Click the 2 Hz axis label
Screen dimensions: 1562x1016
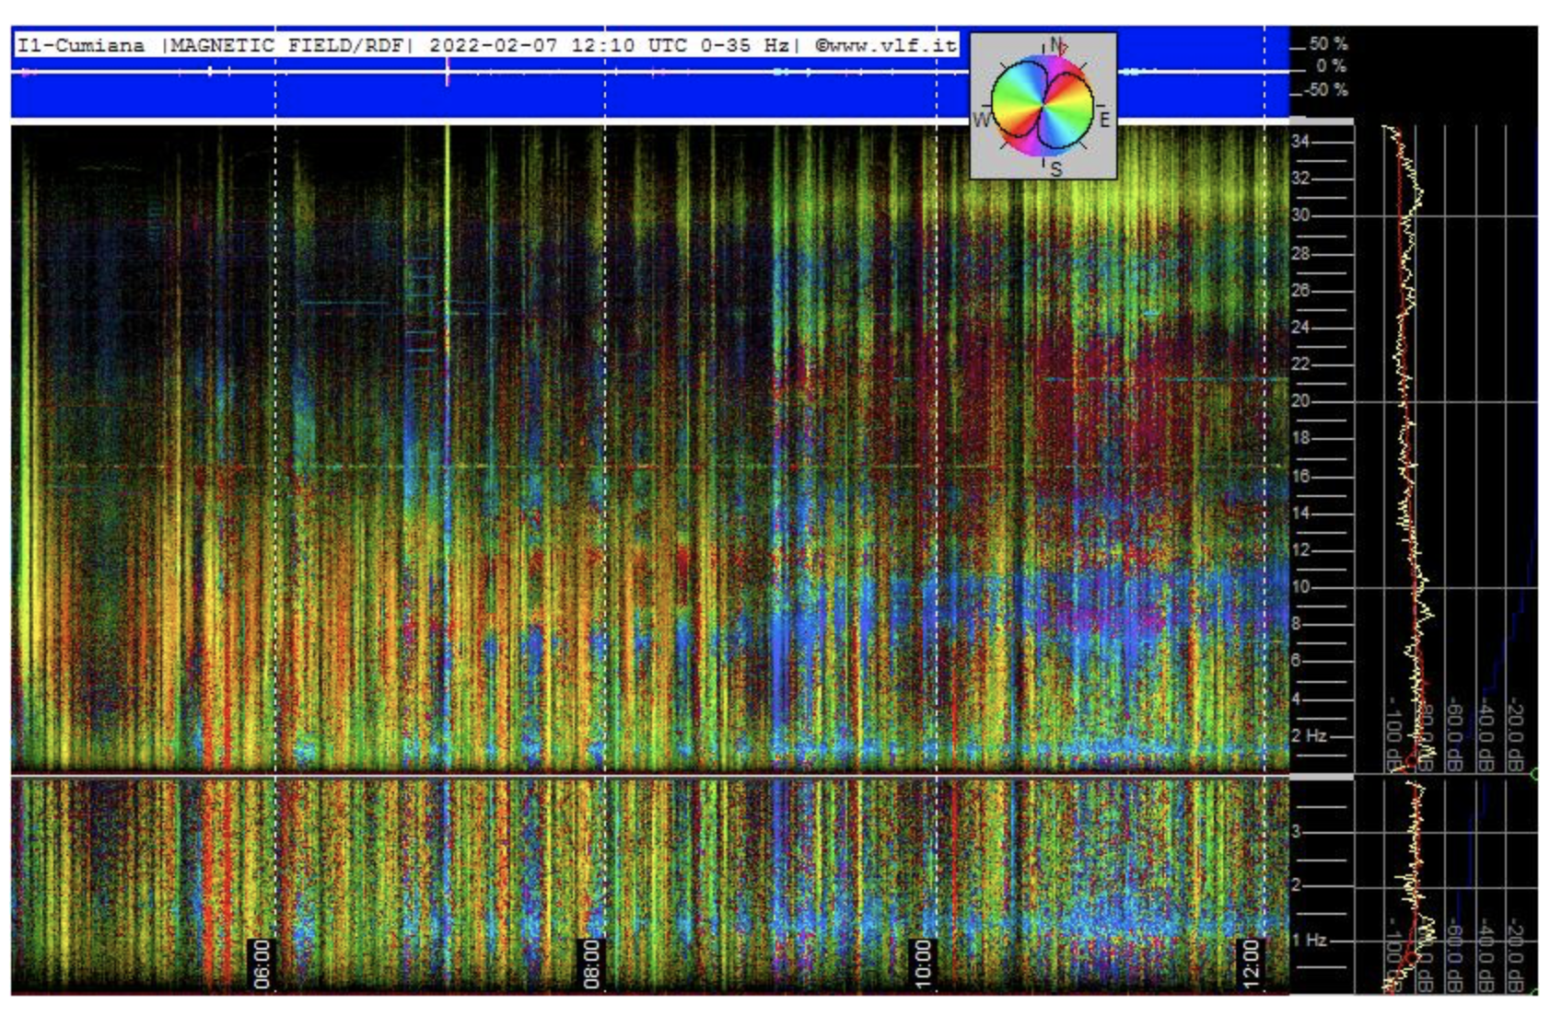point(1309,735)
